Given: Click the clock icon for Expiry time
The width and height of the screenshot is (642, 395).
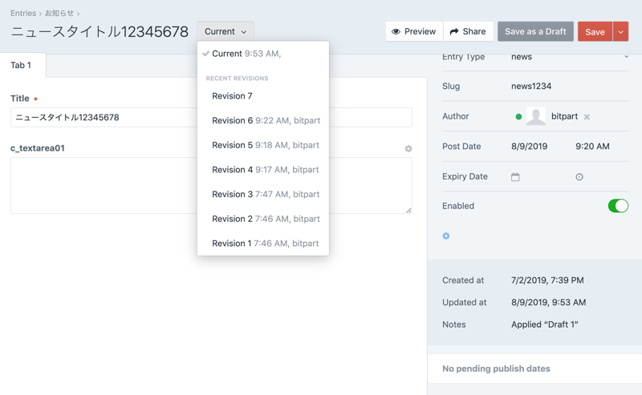Looking at the screenshot, I should (579, 177).
